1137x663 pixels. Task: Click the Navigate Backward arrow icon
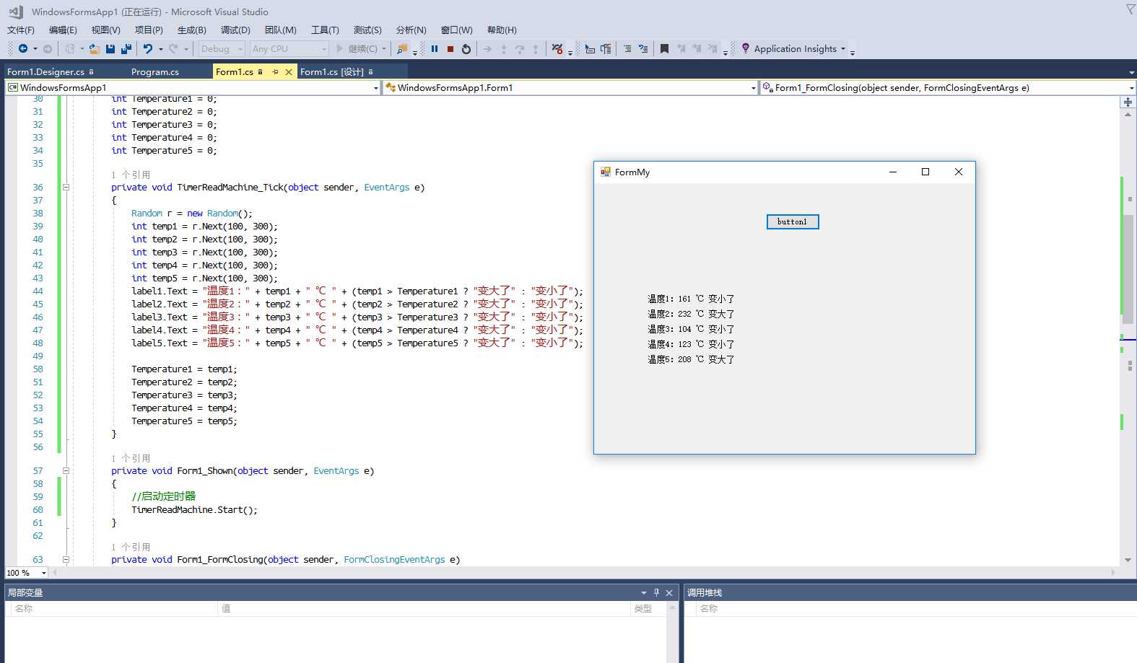pos(23,49)
